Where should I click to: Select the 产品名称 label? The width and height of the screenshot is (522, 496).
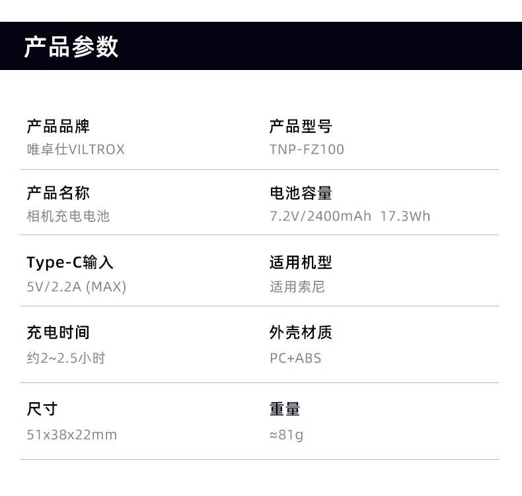(x=58, y=193)
